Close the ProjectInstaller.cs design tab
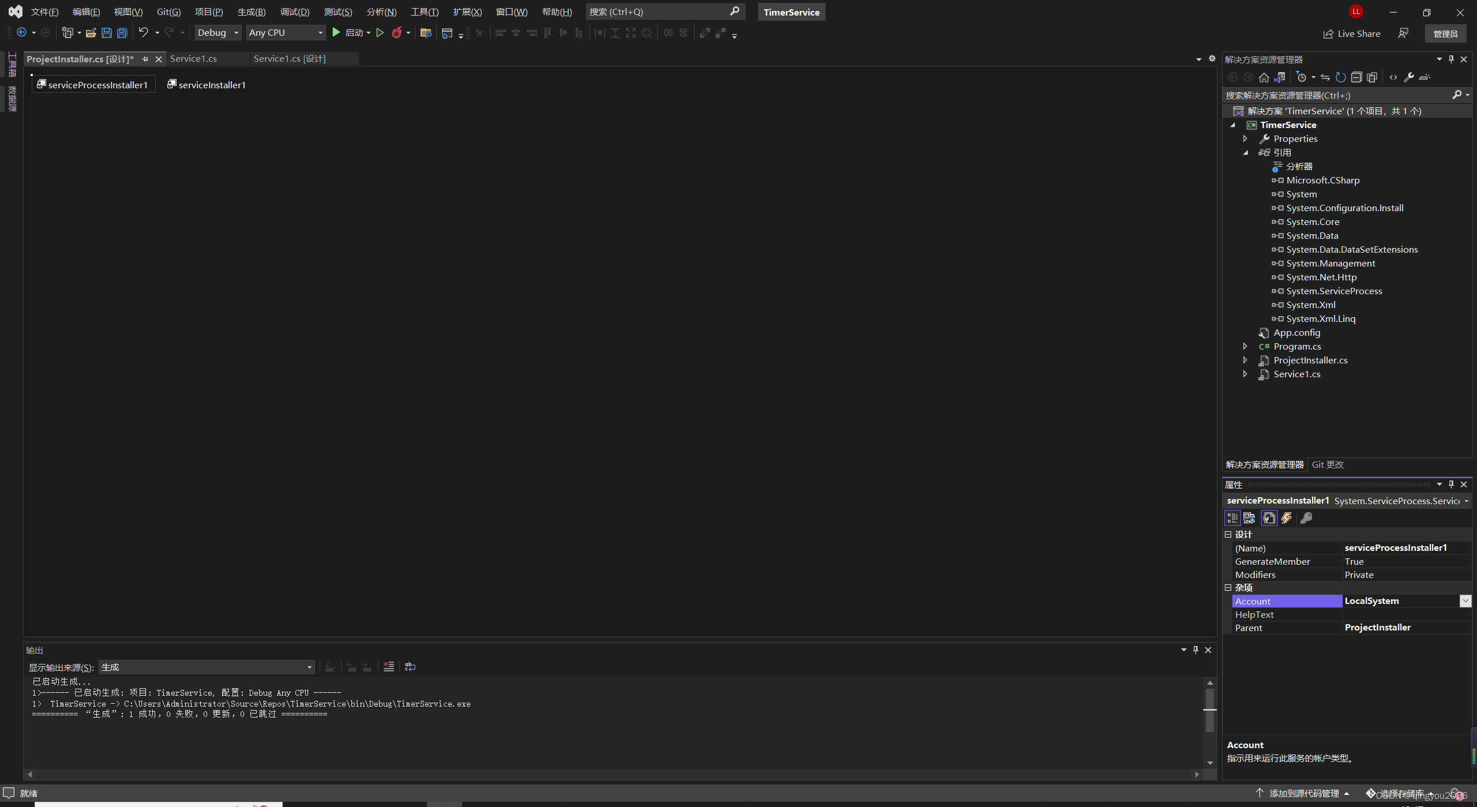 [x=159, y=59]
